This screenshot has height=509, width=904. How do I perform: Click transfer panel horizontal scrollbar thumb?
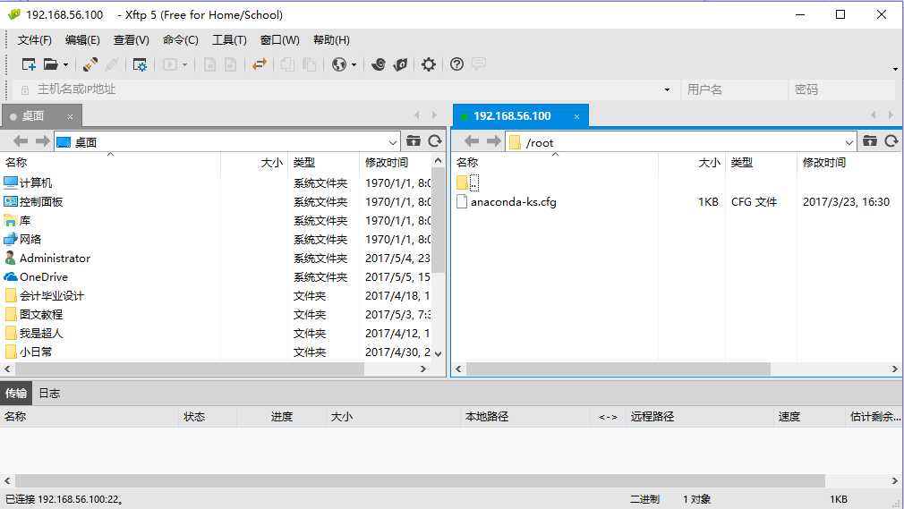click(420, 480)
